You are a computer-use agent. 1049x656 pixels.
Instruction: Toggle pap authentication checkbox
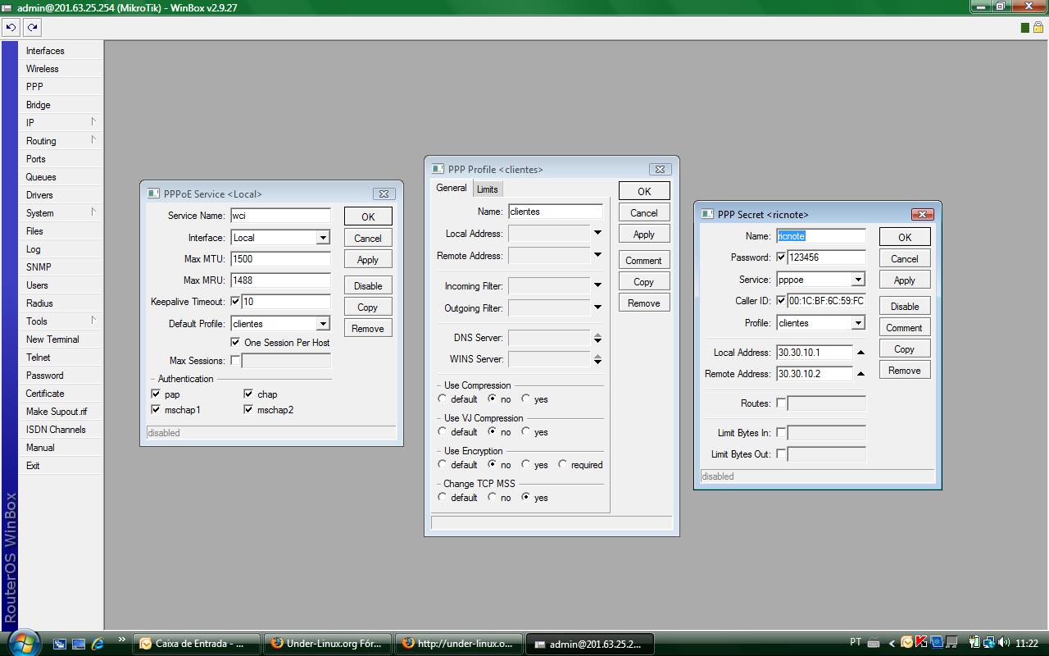tap(156, 394)
